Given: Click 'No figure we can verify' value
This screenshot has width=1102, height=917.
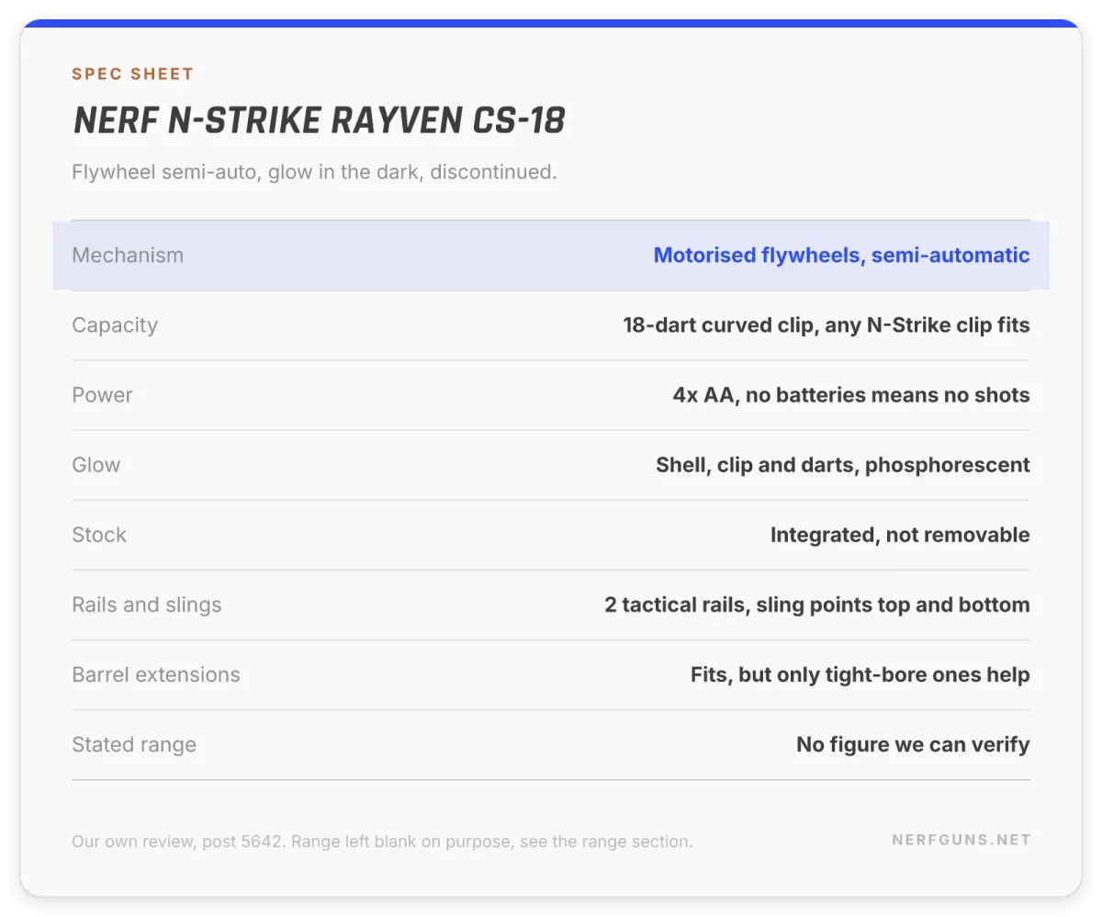Looking at the screenshot, I should tap(913, 744).
